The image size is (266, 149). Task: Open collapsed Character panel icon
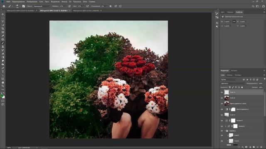217,23
